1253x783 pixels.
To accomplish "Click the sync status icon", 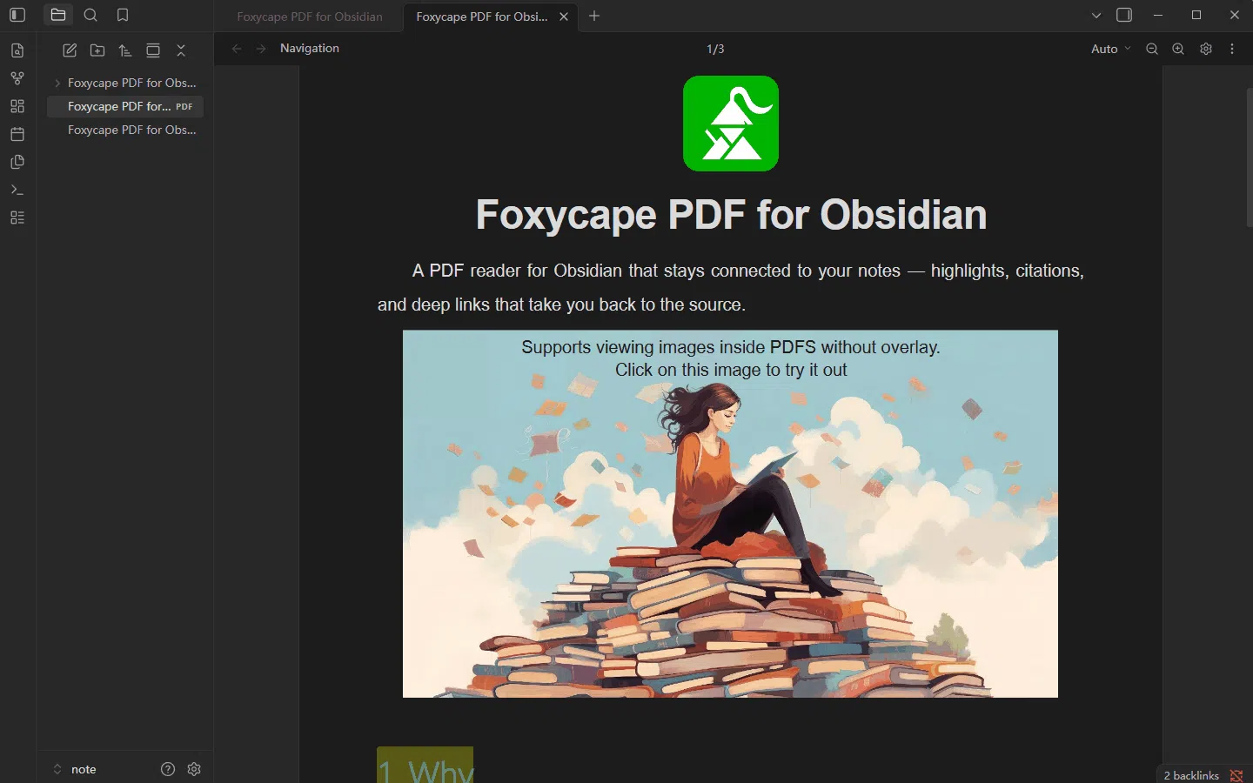I will point(1236,775).
